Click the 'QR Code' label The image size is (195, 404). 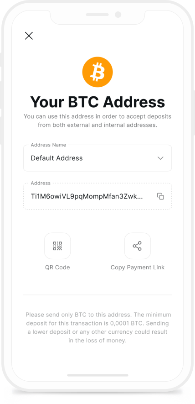57,268
